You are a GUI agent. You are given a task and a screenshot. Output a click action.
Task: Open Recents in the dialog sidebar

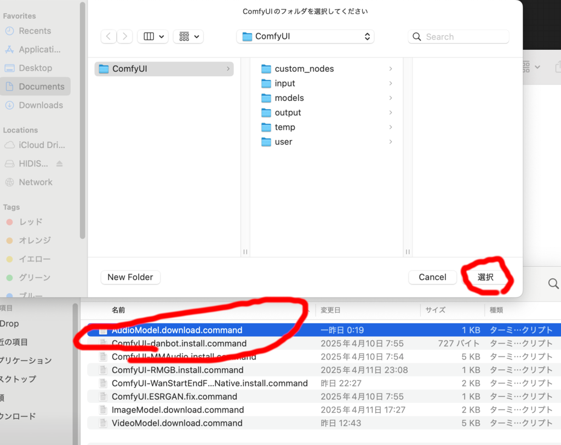[35, 31]
